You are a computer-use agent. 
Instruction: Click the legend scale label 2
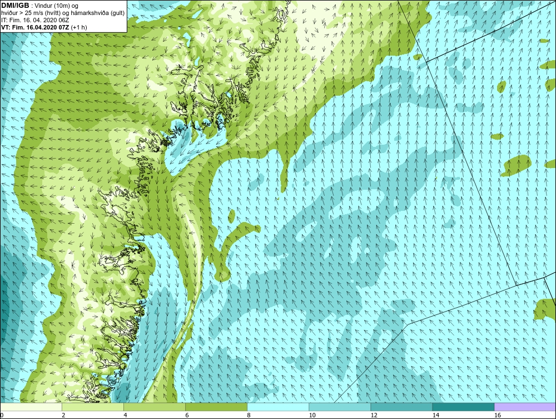[x=63, y=415]
